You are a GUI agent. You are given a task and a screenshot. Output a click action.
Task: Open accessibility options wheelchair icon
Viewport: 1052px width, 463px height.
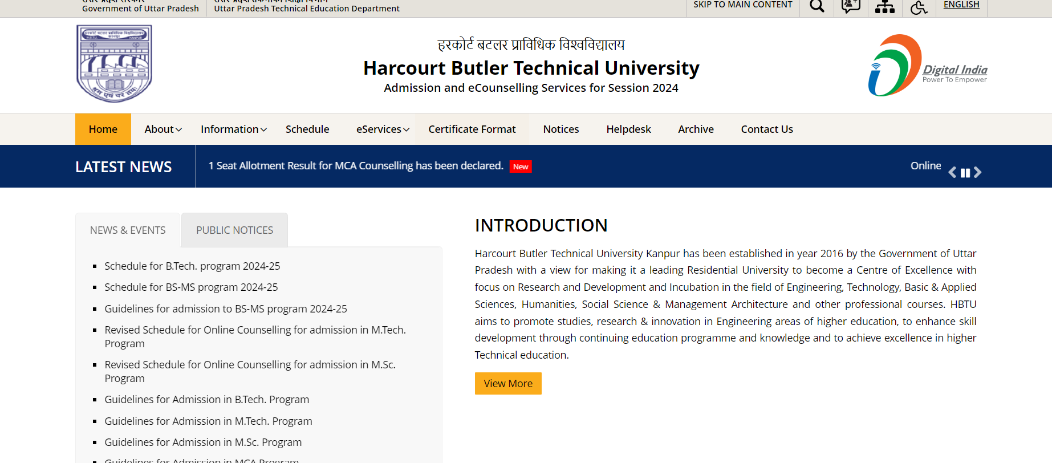coord(919,7)
